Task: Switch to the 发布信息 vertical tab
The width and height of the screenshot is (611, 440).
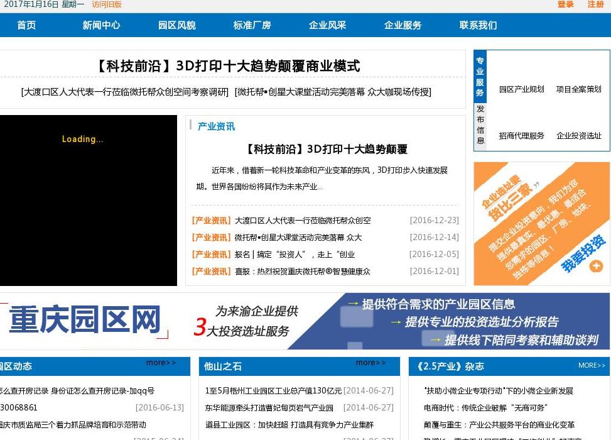Action: tap(480, 125)
